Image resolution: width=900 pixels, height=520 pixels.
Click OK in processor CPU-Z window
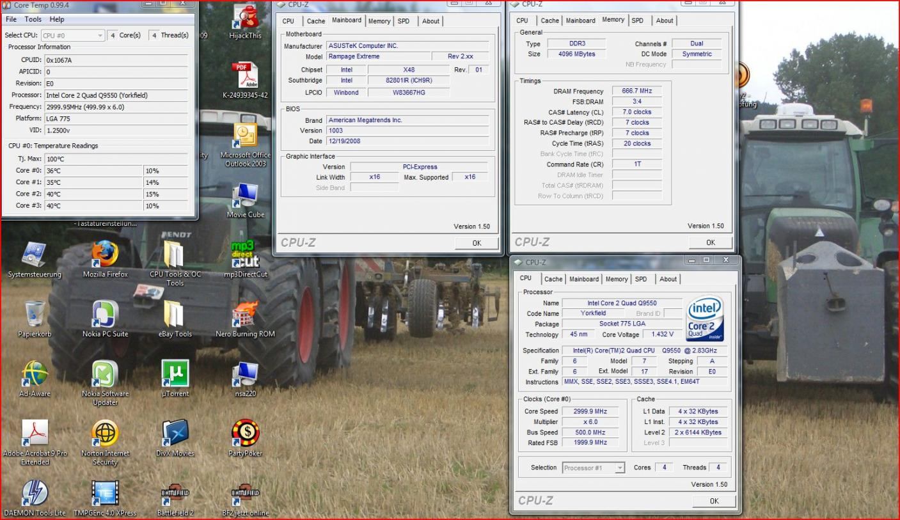pyautogui.click(x=714, y=501)
